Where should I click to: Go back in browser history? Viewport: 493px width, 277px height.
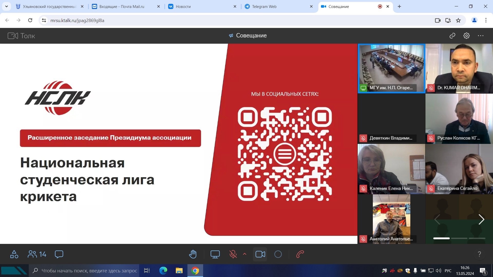pos(7,20)
